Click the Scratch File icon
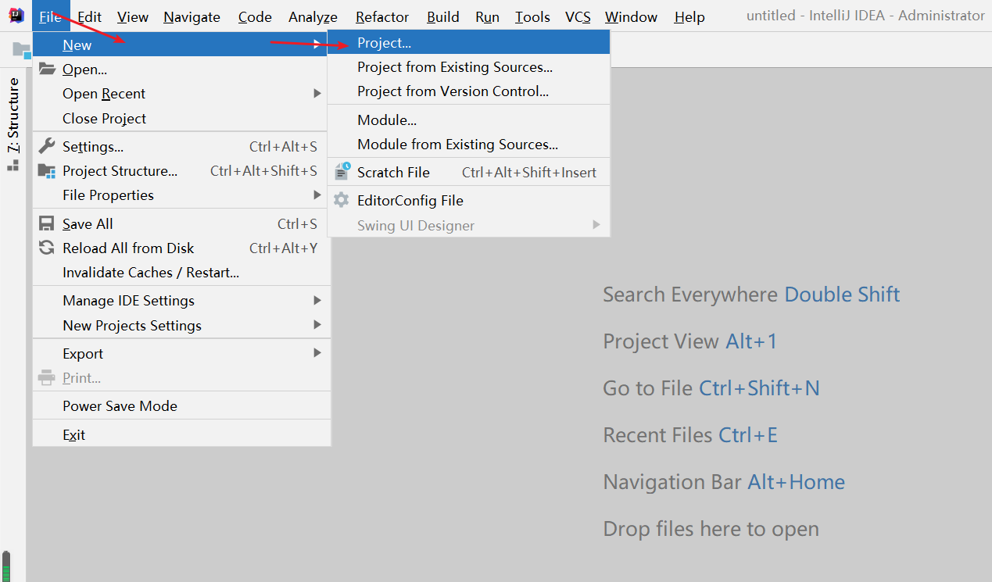992x582 pixels. click(342, 172)
